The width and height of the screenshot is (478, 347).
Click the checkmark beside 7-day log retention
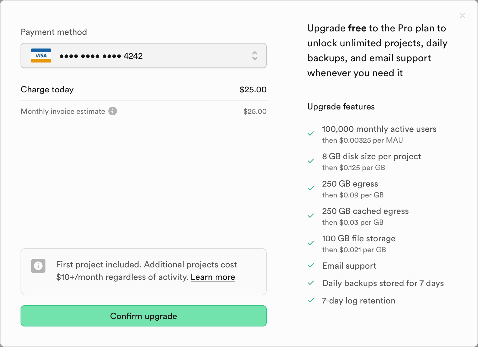311,300
